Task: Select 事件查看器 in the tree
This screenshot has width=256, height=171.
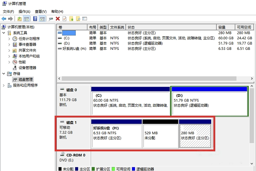Action: 27,44
